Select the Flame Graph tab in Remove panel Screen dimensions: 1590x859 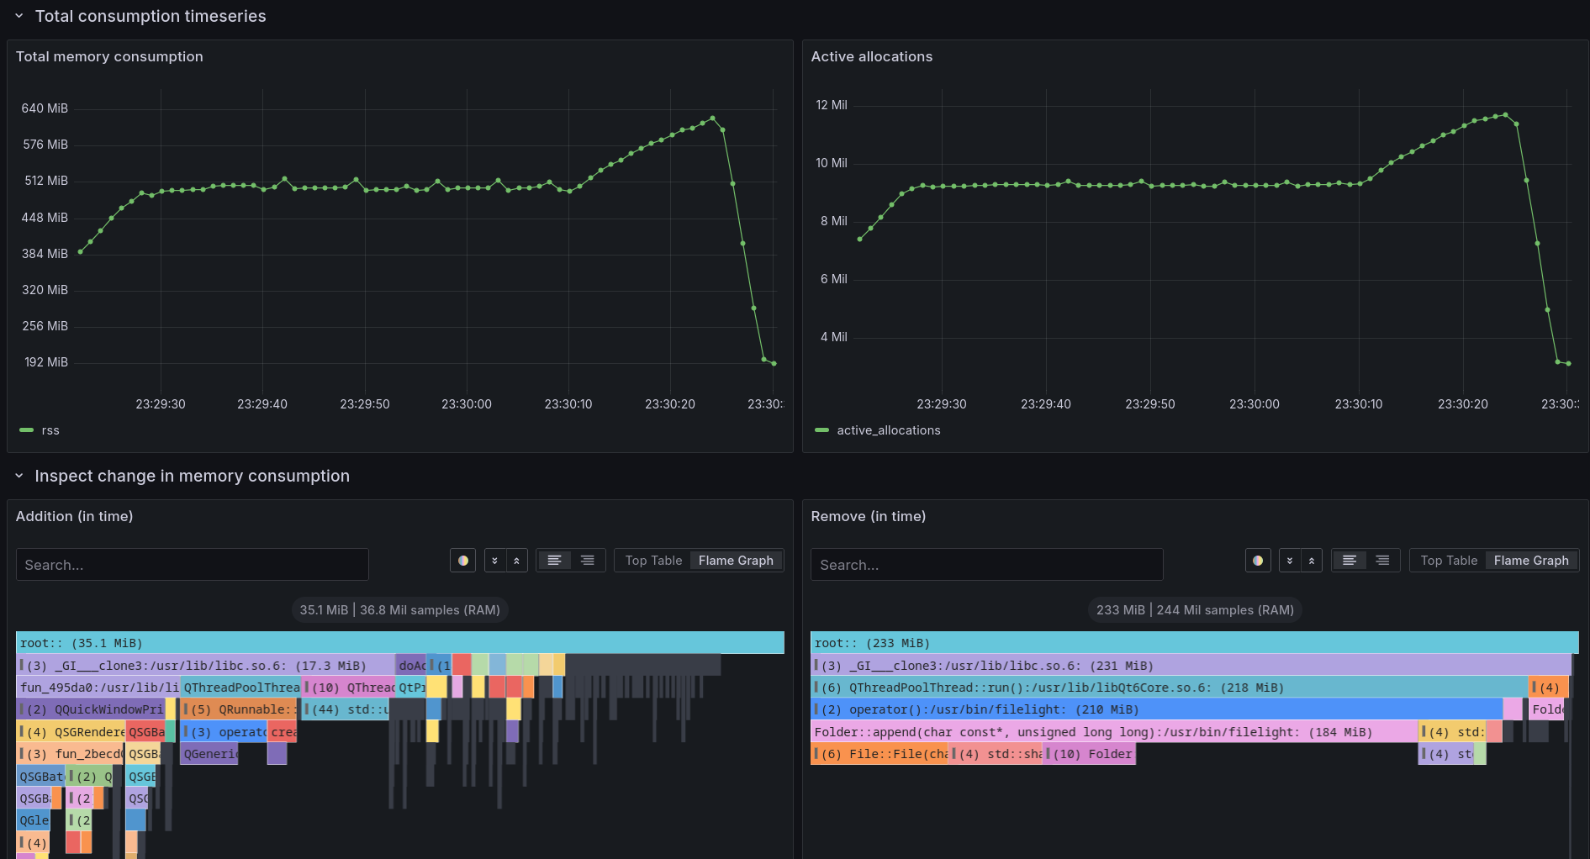click(x=1531, y=560)
